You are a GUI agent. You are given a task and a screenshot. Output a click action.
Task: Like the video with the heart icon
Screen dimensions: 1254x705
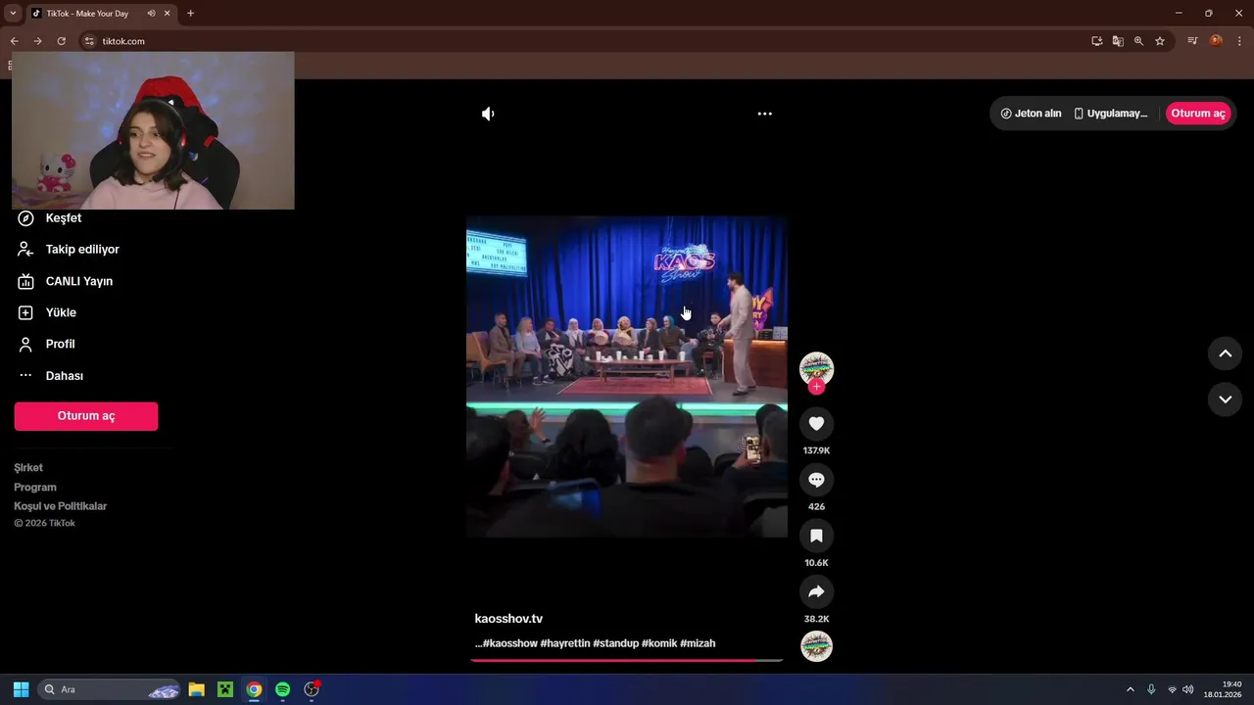pos(816,423)
